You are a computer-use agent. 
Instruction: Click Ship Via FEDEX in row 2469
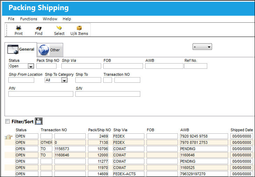tap(129, 136)
